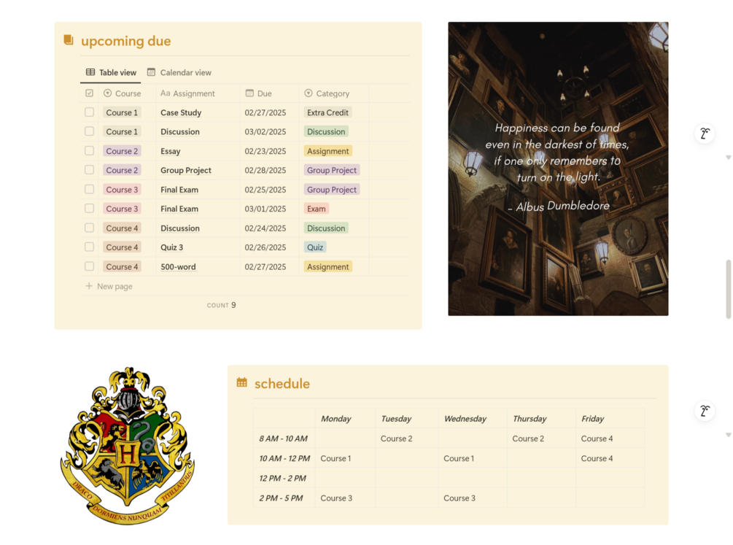Check the 500-word row checkbox

point(89,266)
